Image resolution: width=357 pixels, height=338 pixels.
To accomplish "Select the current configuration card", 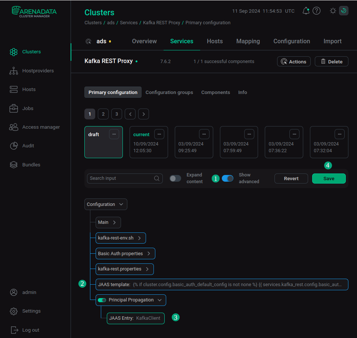I will tap(149, 142).
